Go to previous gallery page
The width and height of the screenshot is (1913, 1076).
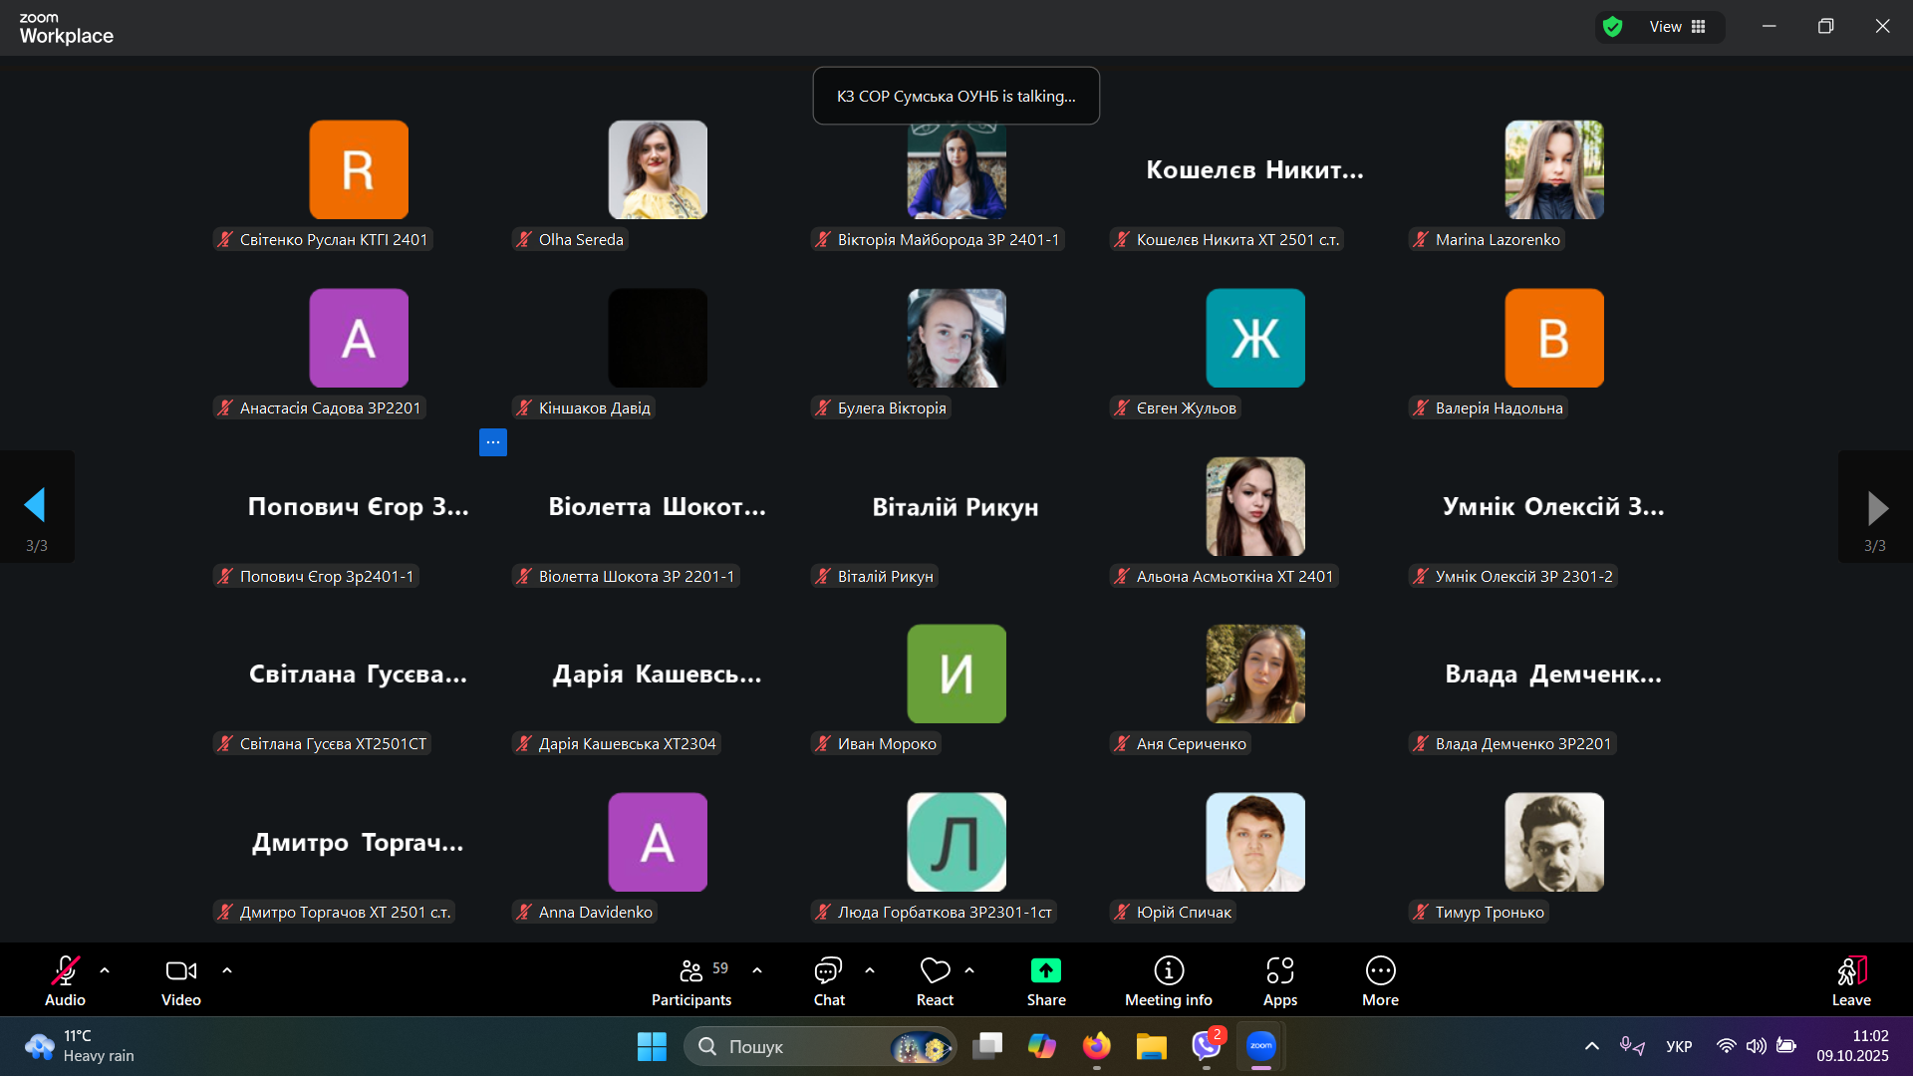(x=36, y=506)
